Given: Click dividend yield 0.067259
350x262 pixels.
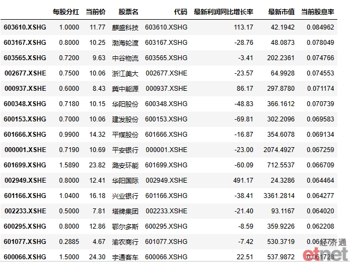Looking at the screenshot, I should click(320, 150).
